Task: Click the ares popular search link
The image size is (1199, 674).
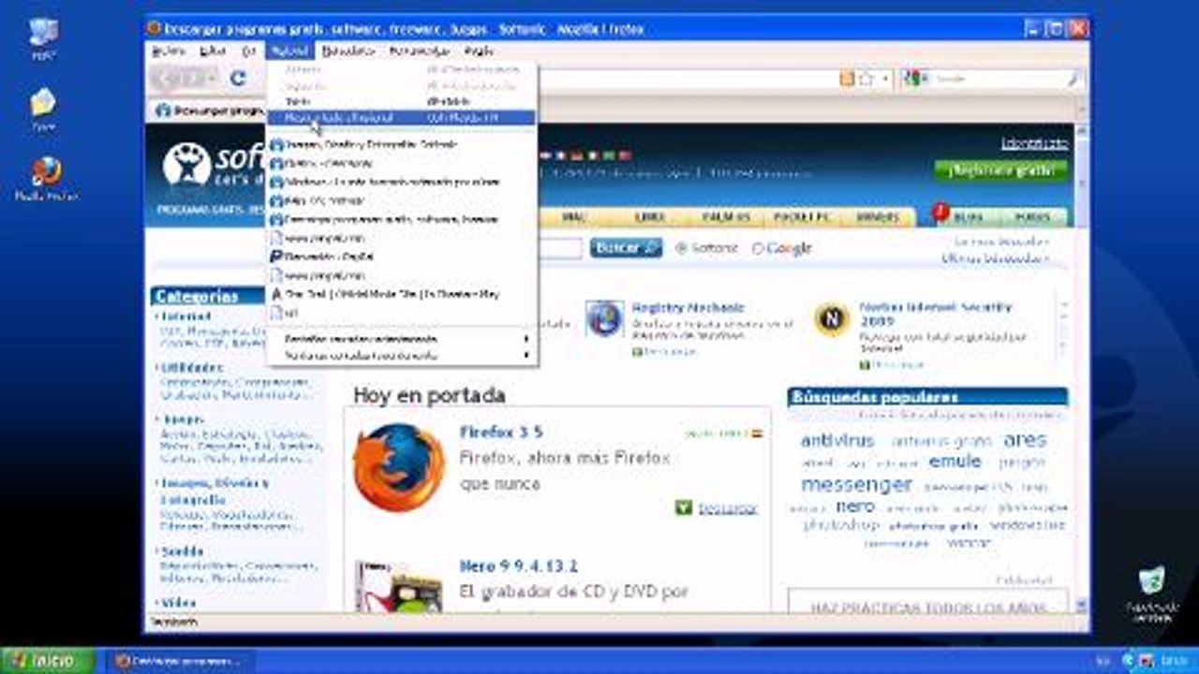Action: tap(1025, 439)
